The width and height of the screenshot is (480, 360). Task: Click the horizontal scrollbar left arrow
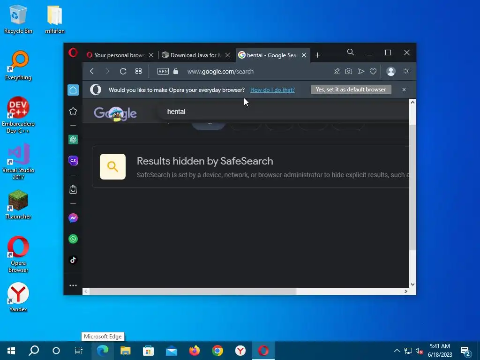point(86,292)
